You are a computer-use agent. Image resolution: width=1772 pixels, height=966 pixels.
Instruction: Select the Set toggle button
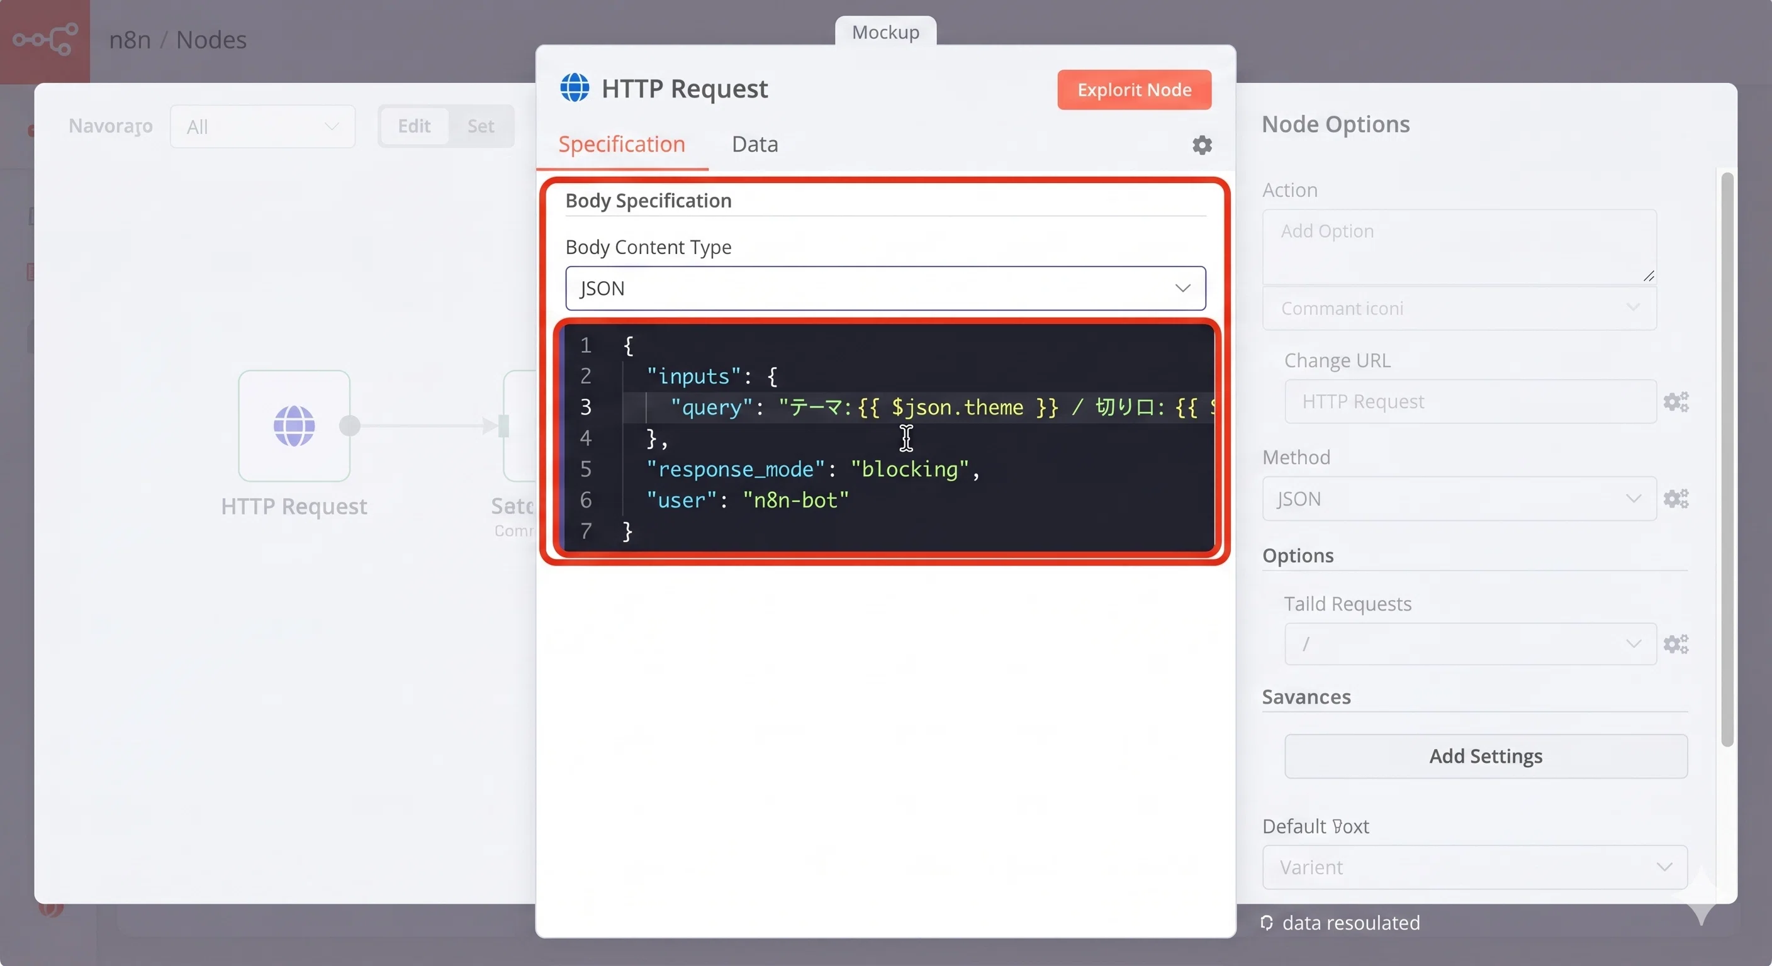[x=481, y=126]
